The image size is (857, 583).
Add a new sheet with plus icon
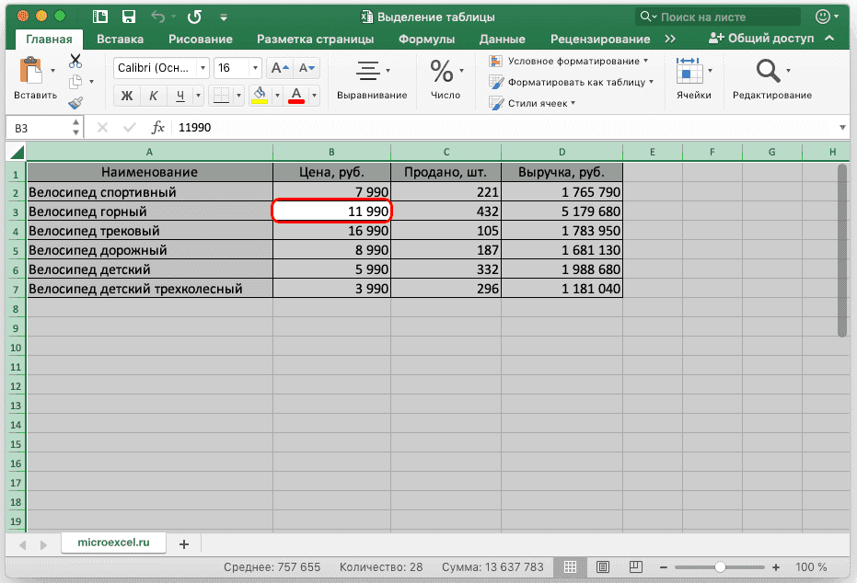[x=184, y=543]
